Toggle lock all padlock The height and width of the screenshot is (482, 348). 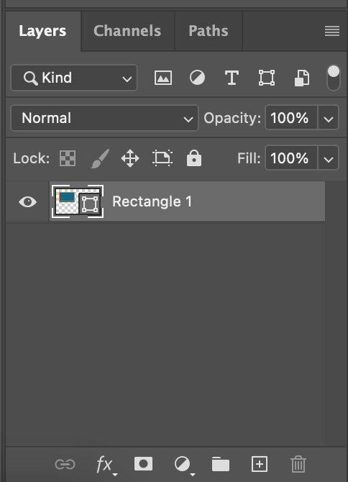(194, 158)
